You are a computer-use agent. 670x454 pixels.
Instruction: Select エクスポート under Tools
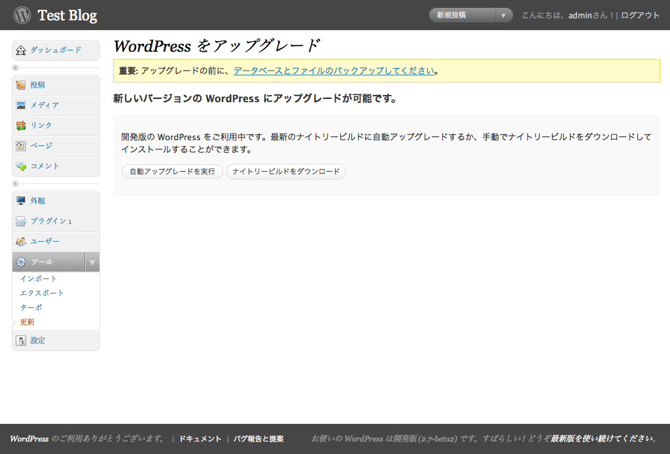tap(41, 293)
